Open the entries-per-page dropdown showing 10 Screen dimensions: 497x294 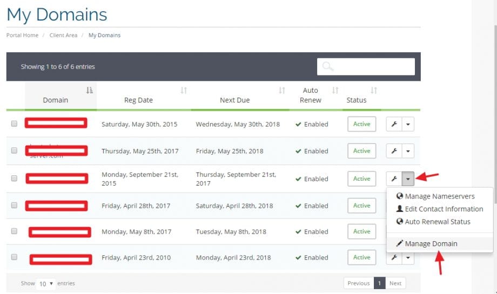pos(46,283)
